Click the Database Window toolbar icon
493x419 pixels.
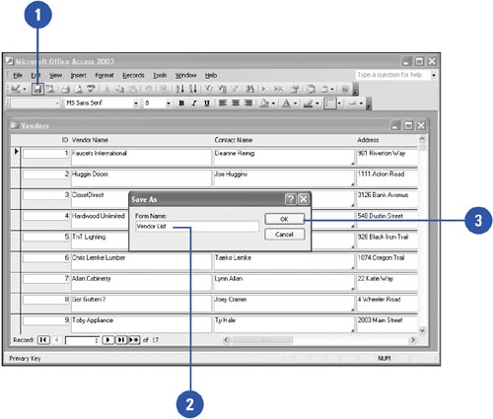pyautogui.click(x=311, y=89)
